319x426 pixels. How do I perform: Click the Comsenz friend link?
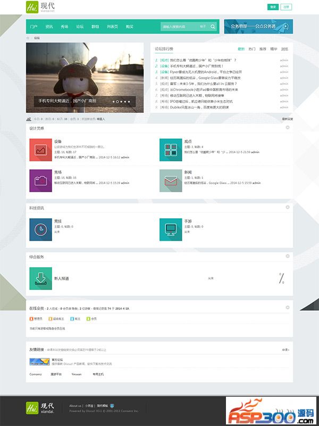[36, 374]
